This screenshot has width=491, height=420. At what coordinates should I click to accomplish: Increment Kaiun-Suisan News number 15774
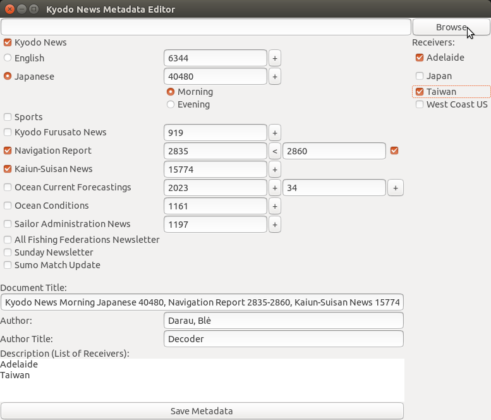pyautogui.click(x=275, y=170)
